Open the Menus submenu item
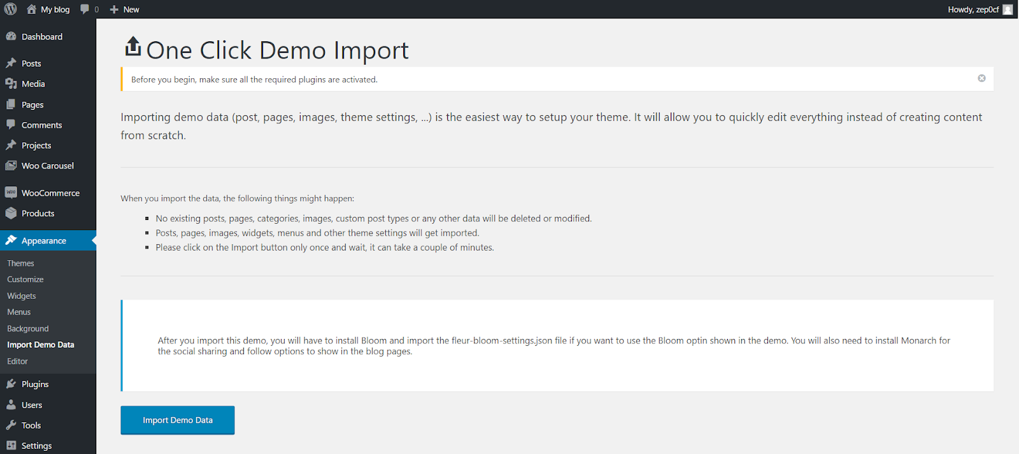Viewport: 1019px width, 454px height. (19, 312)
